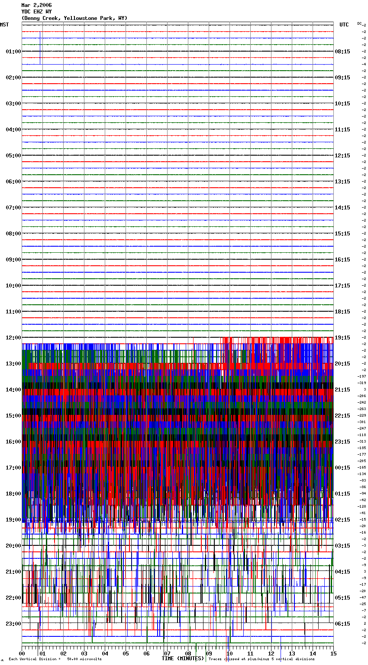Click the DC offset value '-263'
Screen dimensions: 368x665
362,409
